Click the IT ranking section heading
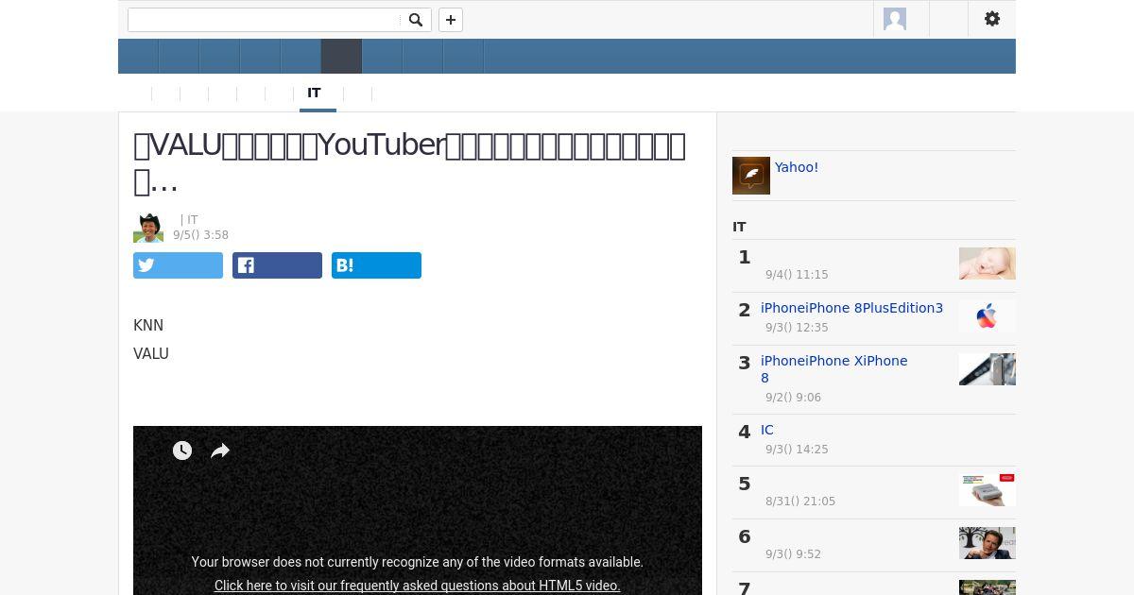Screen dimensions: 1134x595 click(x=739, y=227)
